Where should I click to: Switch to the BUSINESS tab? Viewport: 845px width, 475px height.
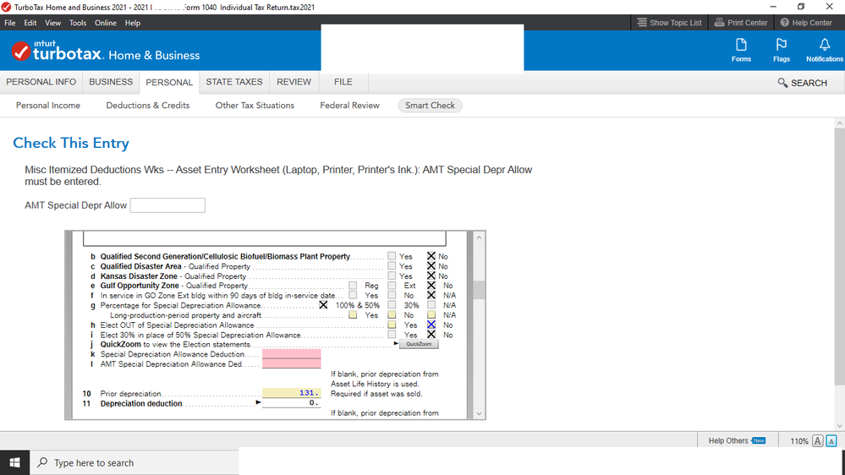(111, 82)
